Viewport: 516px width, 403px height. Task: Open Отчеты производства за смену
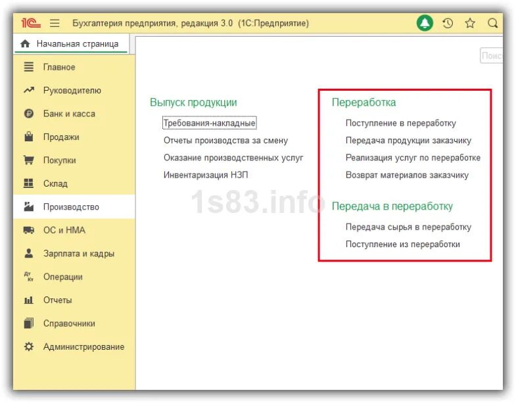tap(225, 140)
